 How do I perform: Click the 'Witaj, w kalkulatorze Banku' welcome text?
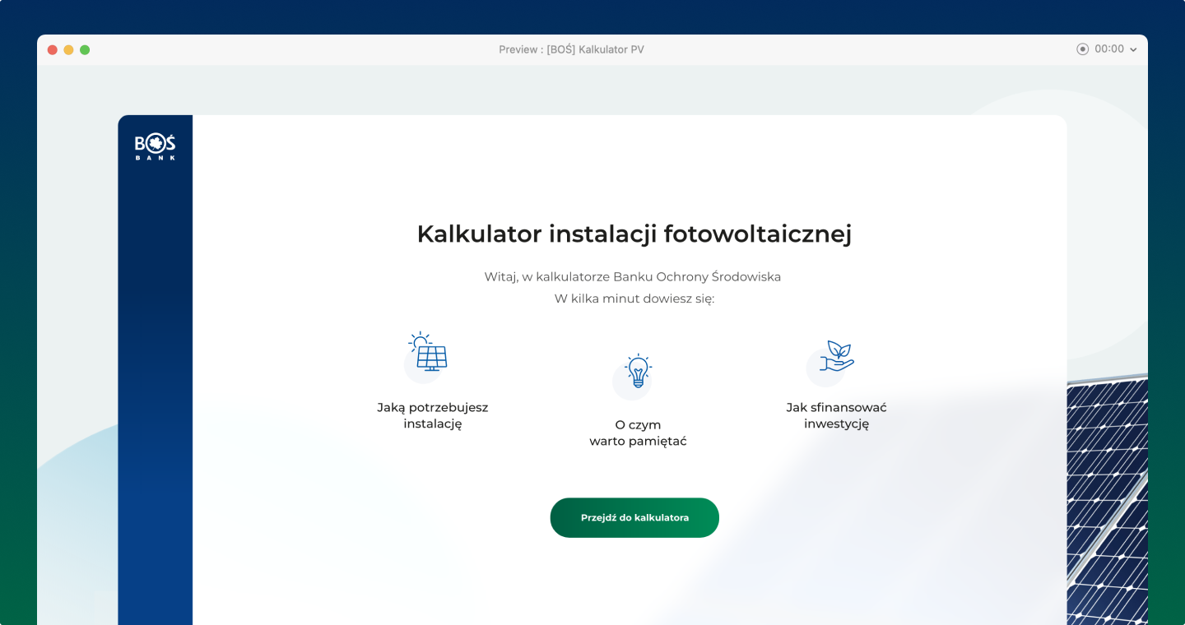pyautogui.click(x=632, y=276)
